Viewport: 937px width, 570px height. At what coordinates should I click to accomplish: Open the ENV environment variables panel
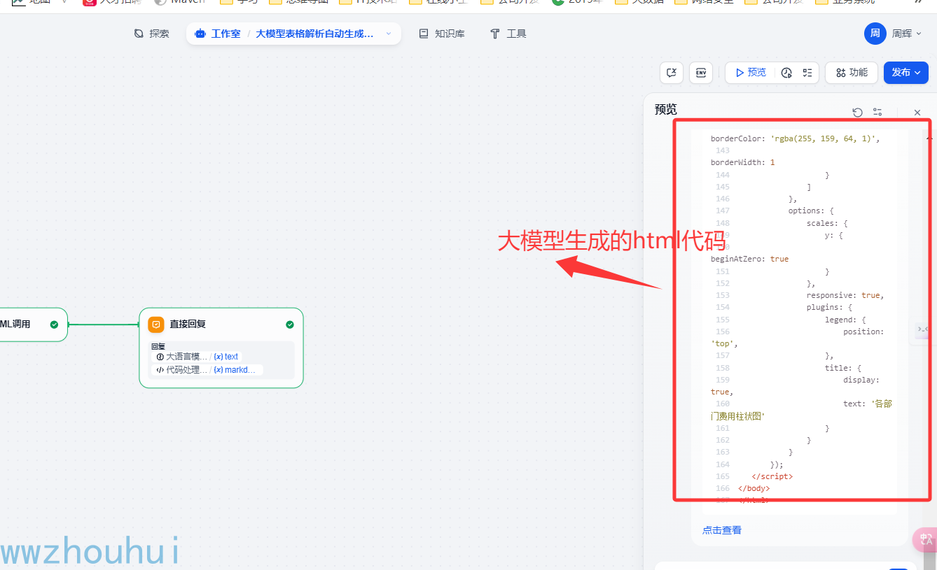point(700,73)
